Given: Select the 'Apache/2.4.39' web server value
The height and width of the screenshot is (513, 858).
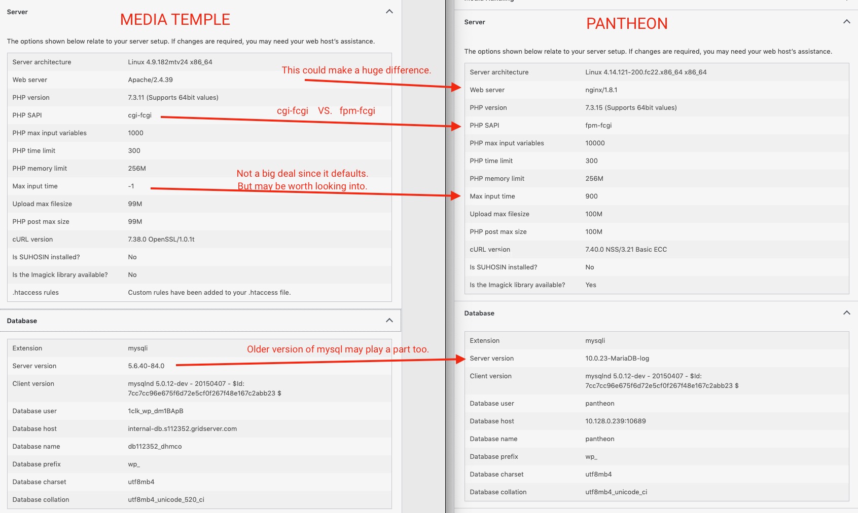Looking at the screenshot, I should pos(150,80).
